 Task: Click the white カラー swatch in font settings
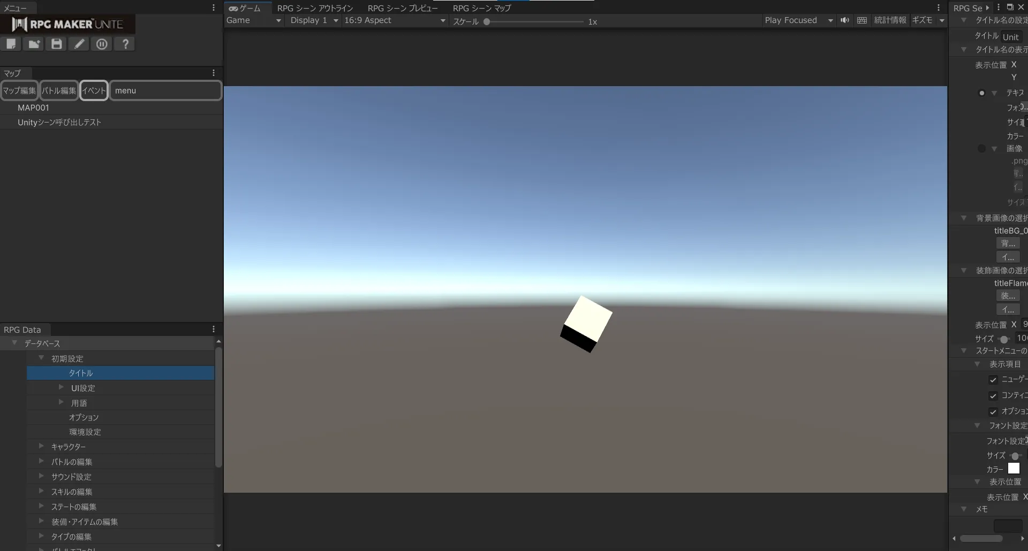pyautogui.click(x=1014, y=469)
